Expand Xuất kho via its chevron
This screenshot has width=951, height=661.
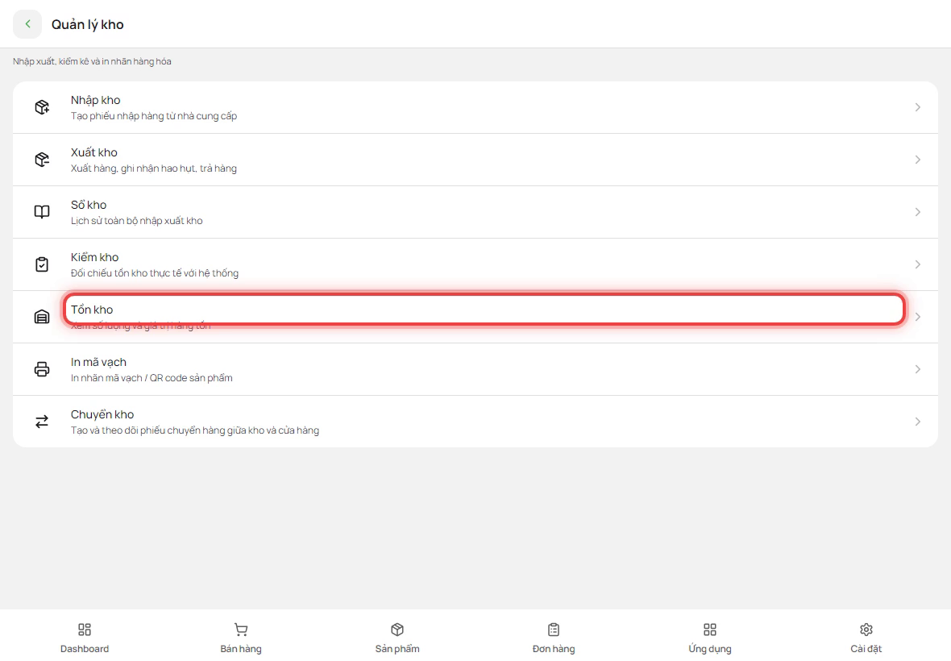click(x=918, y=160)
